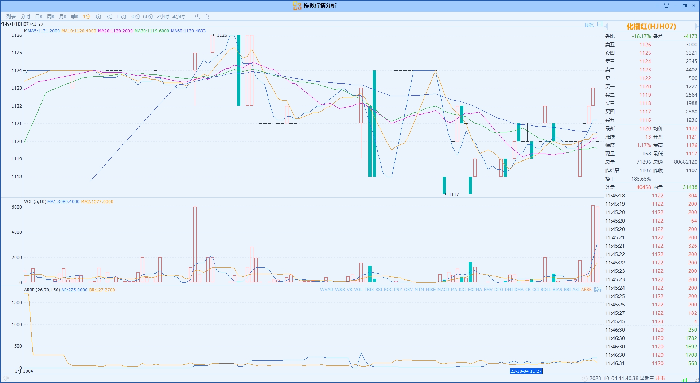
Task: Click the MA5:1121.2000 legend label
Action: (x=44, y=31)
